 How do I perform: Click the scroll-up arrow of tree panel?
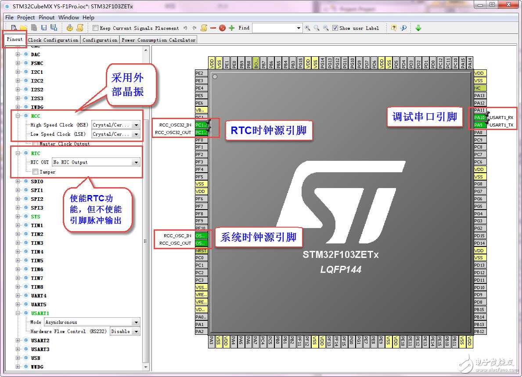click(x=145, y=50)
